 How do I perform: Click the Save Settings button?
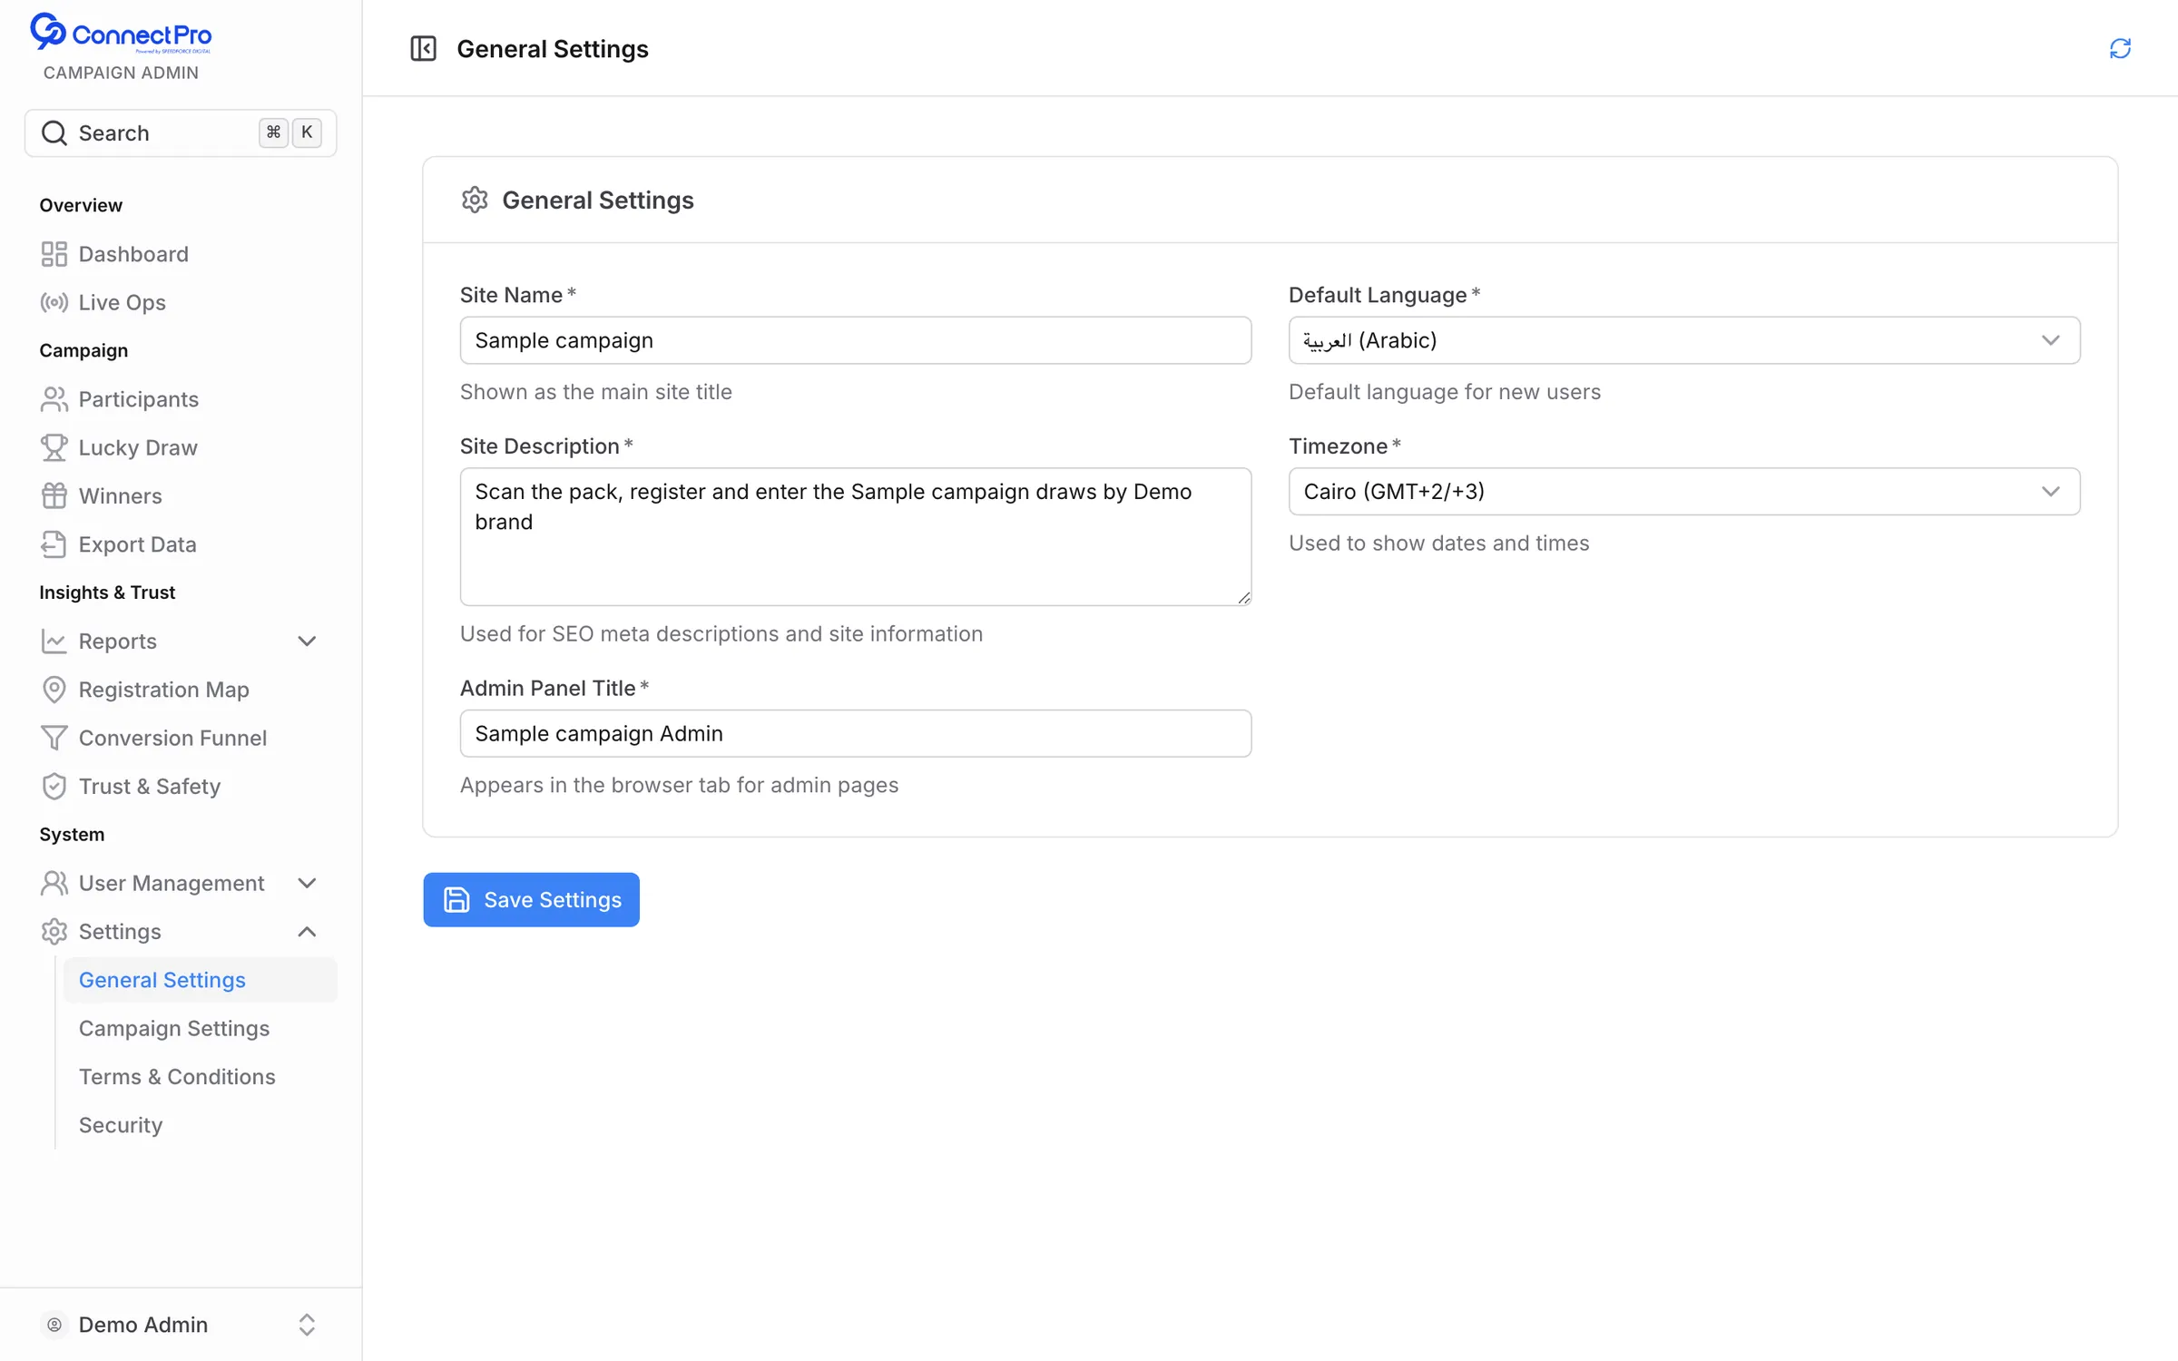tap(531, 900)
